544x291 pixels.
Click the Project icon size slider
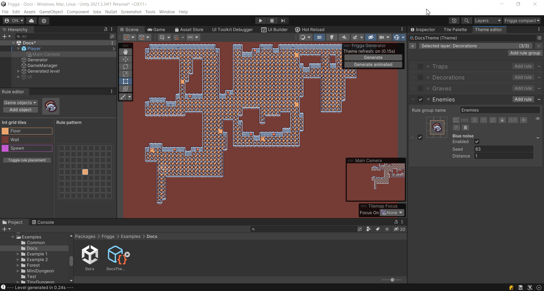[392, 280]
